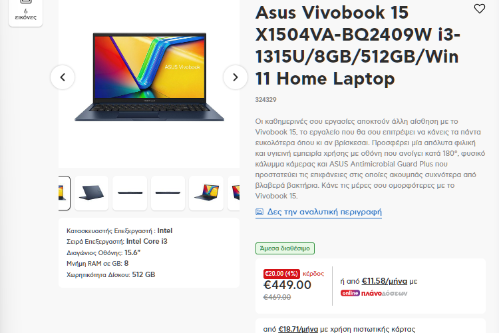Viewport: 499px width, 333px height.
Task: Open the Δες την αναλυτική περιγραφή link
Action: tap(324, 212)
